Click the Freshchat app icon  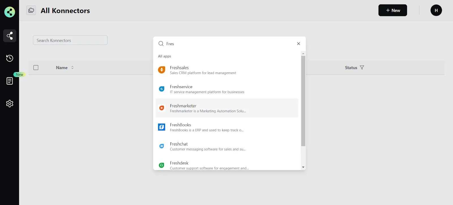(x=162, y=146)
